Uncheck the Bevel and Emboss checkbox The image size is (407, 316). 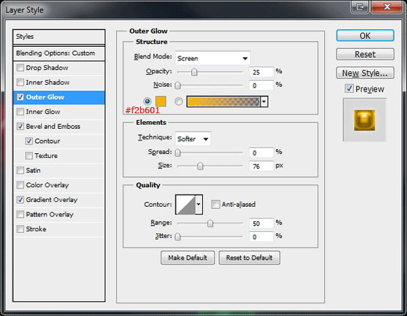[20, 126]
